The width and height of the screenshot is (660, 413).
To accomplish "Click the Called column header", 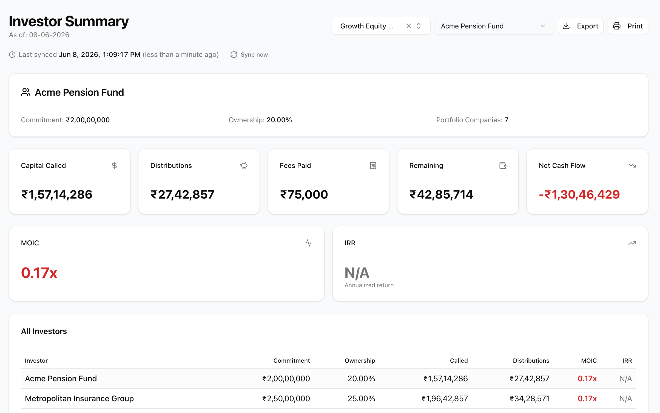I will pos(459,360).
